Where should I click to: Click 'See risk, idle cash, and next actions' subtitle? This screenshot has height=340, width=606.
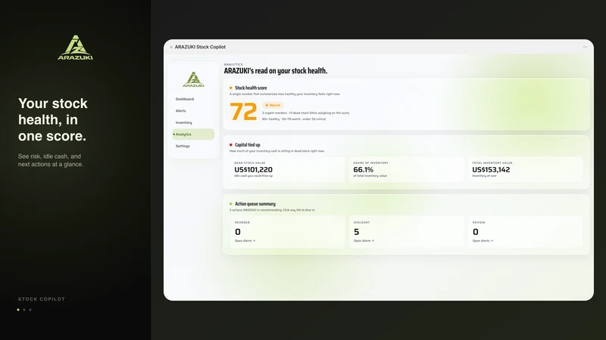point(51,160)
